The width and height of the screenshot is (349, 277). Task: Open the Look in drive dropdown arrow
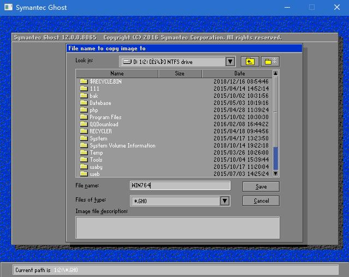230,61
